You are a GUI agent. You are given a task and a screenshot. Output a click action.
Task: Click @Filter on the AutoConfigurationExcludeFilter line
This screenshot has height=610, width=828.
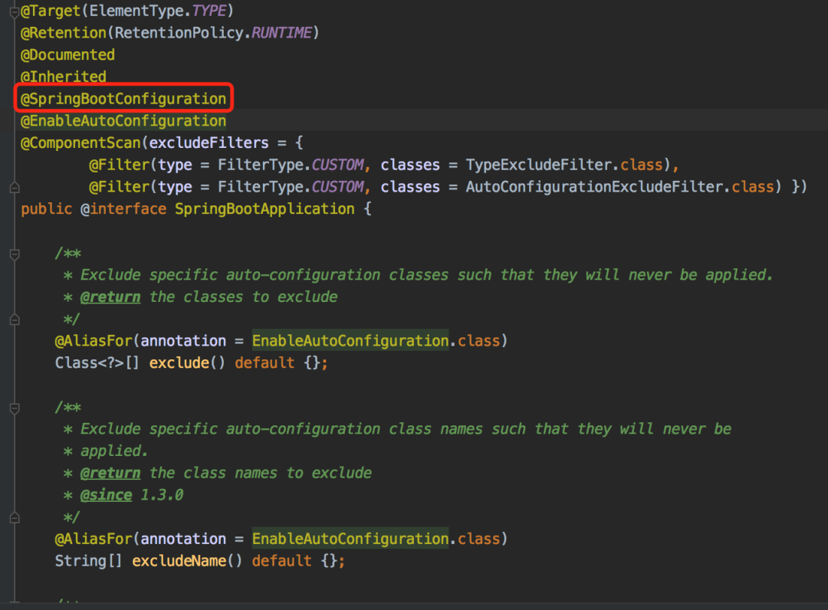click(x=120, y=187)
